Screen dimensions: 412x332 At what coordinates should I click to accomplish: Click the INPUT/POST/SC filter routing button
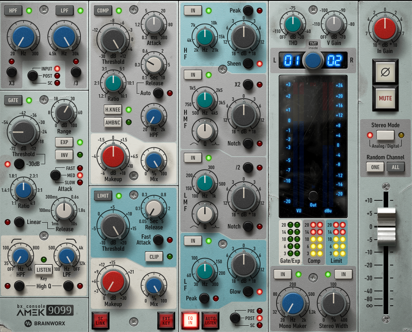point(33,75)
